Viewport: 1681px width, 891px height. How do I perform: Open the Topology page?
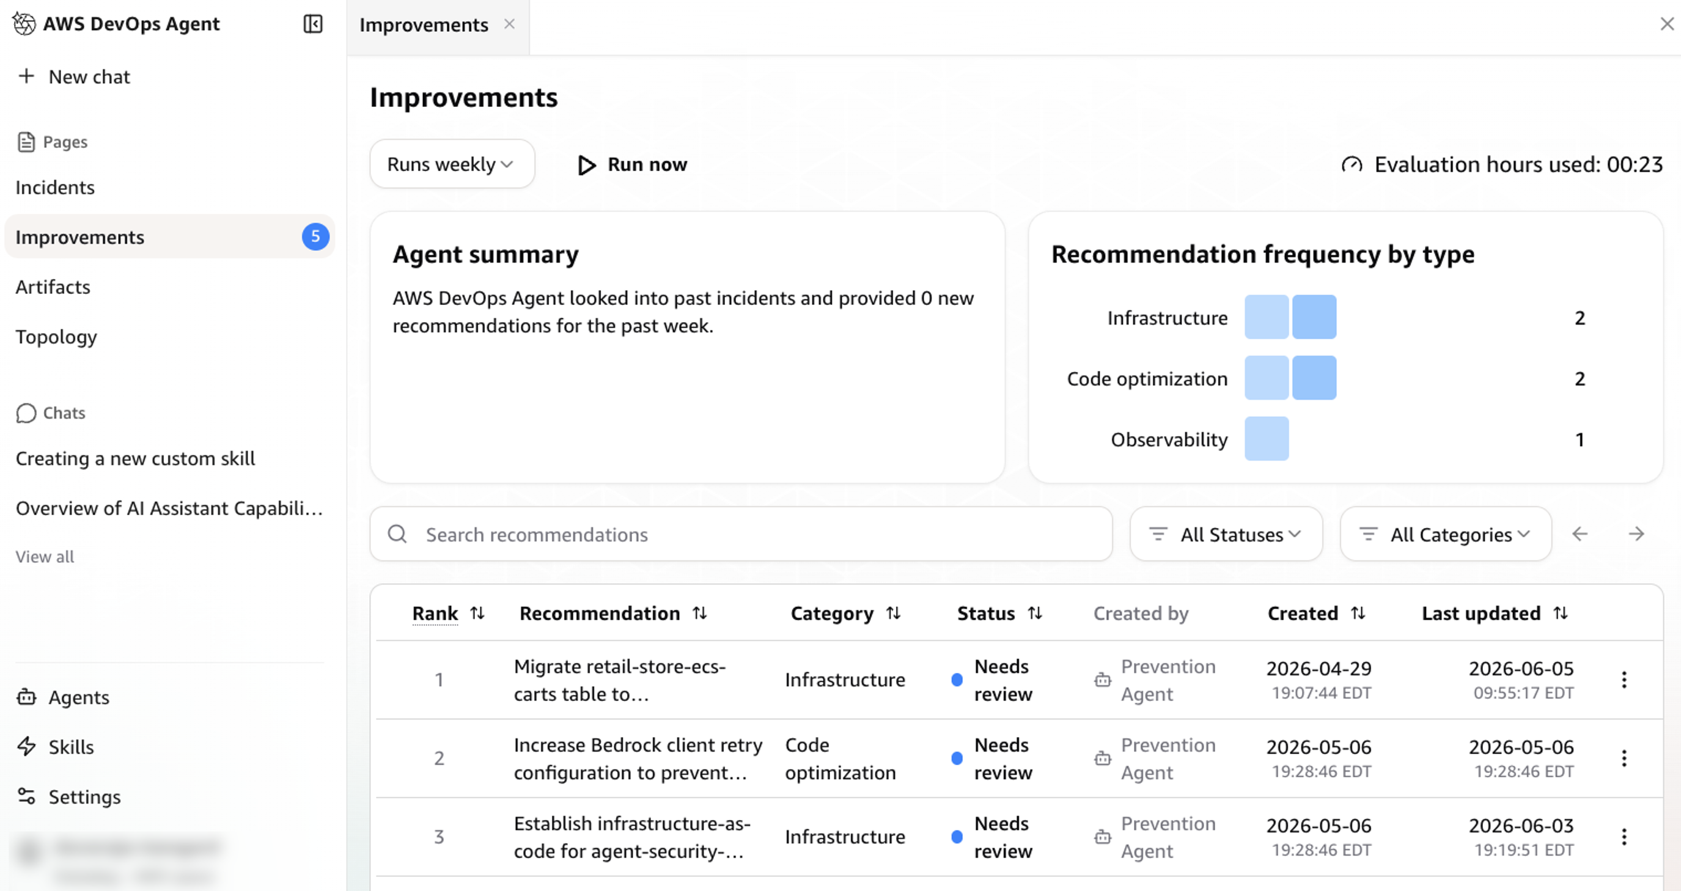click(56, 337)
